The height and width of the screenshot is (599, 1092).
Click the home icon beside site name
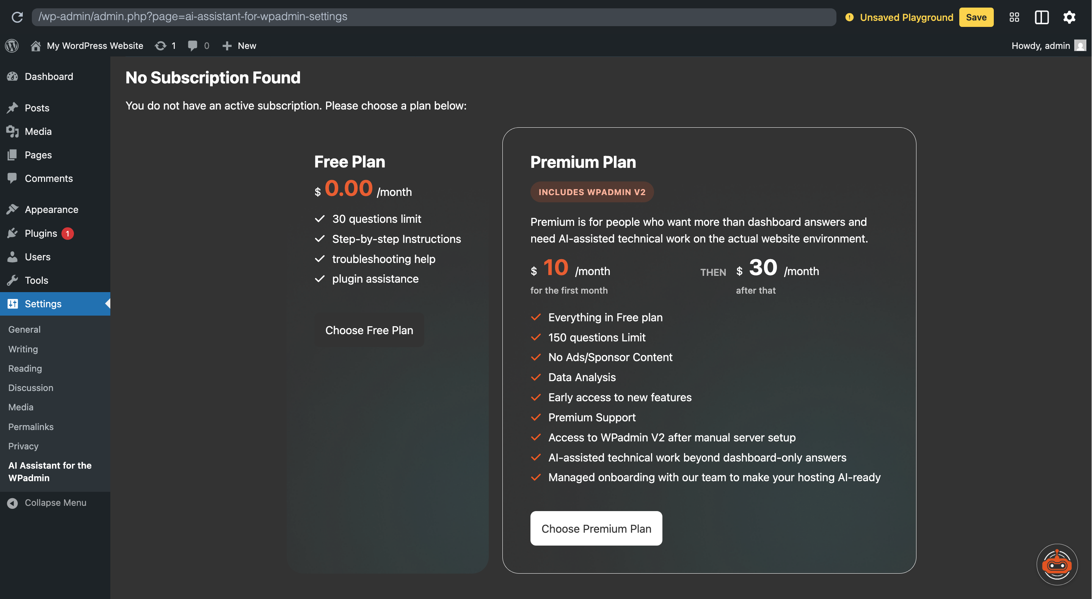36,45
